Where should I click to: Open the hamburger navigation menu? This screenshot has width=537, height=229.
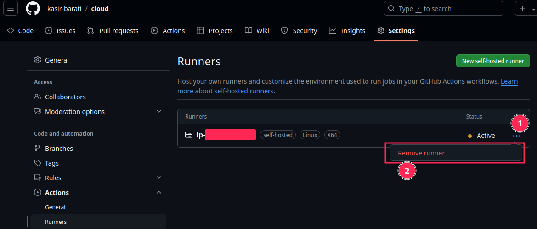pyautogui.click(x=10, y=9)
